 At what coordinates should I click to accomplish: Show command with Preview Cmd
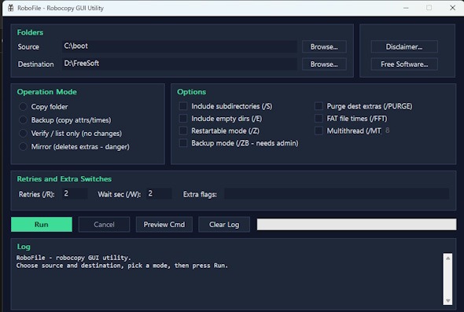(164, 225)
